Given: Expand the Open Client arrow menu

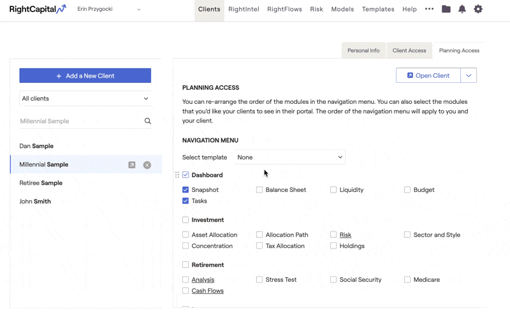Looking at the screenshot, I should click(469, 75).
